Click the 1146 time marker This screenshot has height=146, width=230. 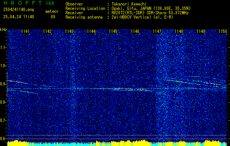click(135, 31)
